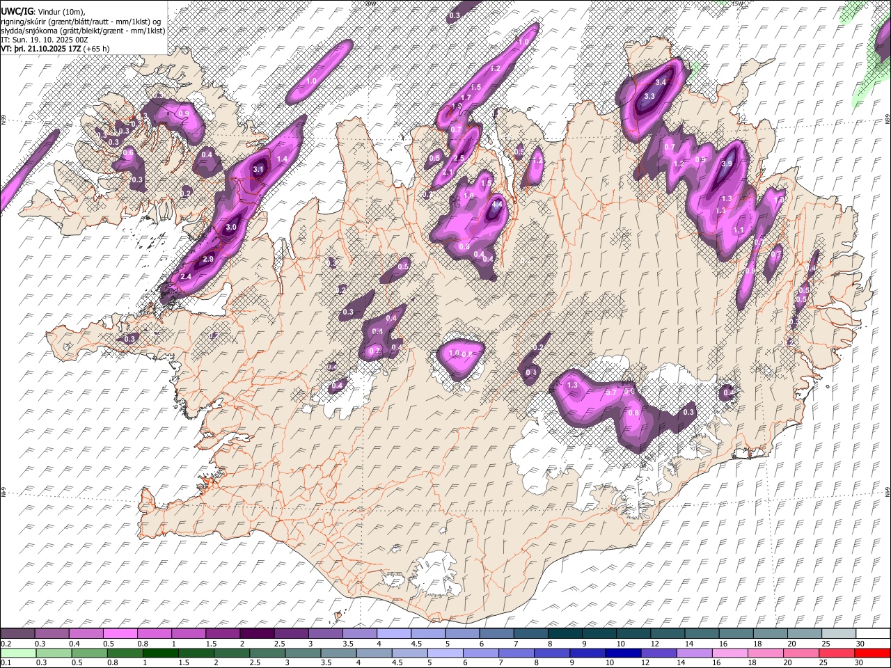Click the 0.1 label under the bottom legend
Viewport: 891px width, 668px height.
[6, 663]
